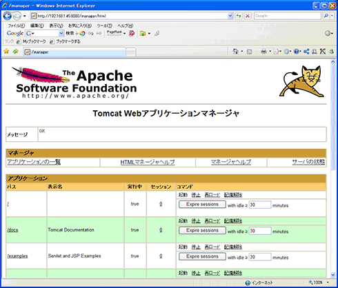Open the 編集(E) menu

[37, 25]
